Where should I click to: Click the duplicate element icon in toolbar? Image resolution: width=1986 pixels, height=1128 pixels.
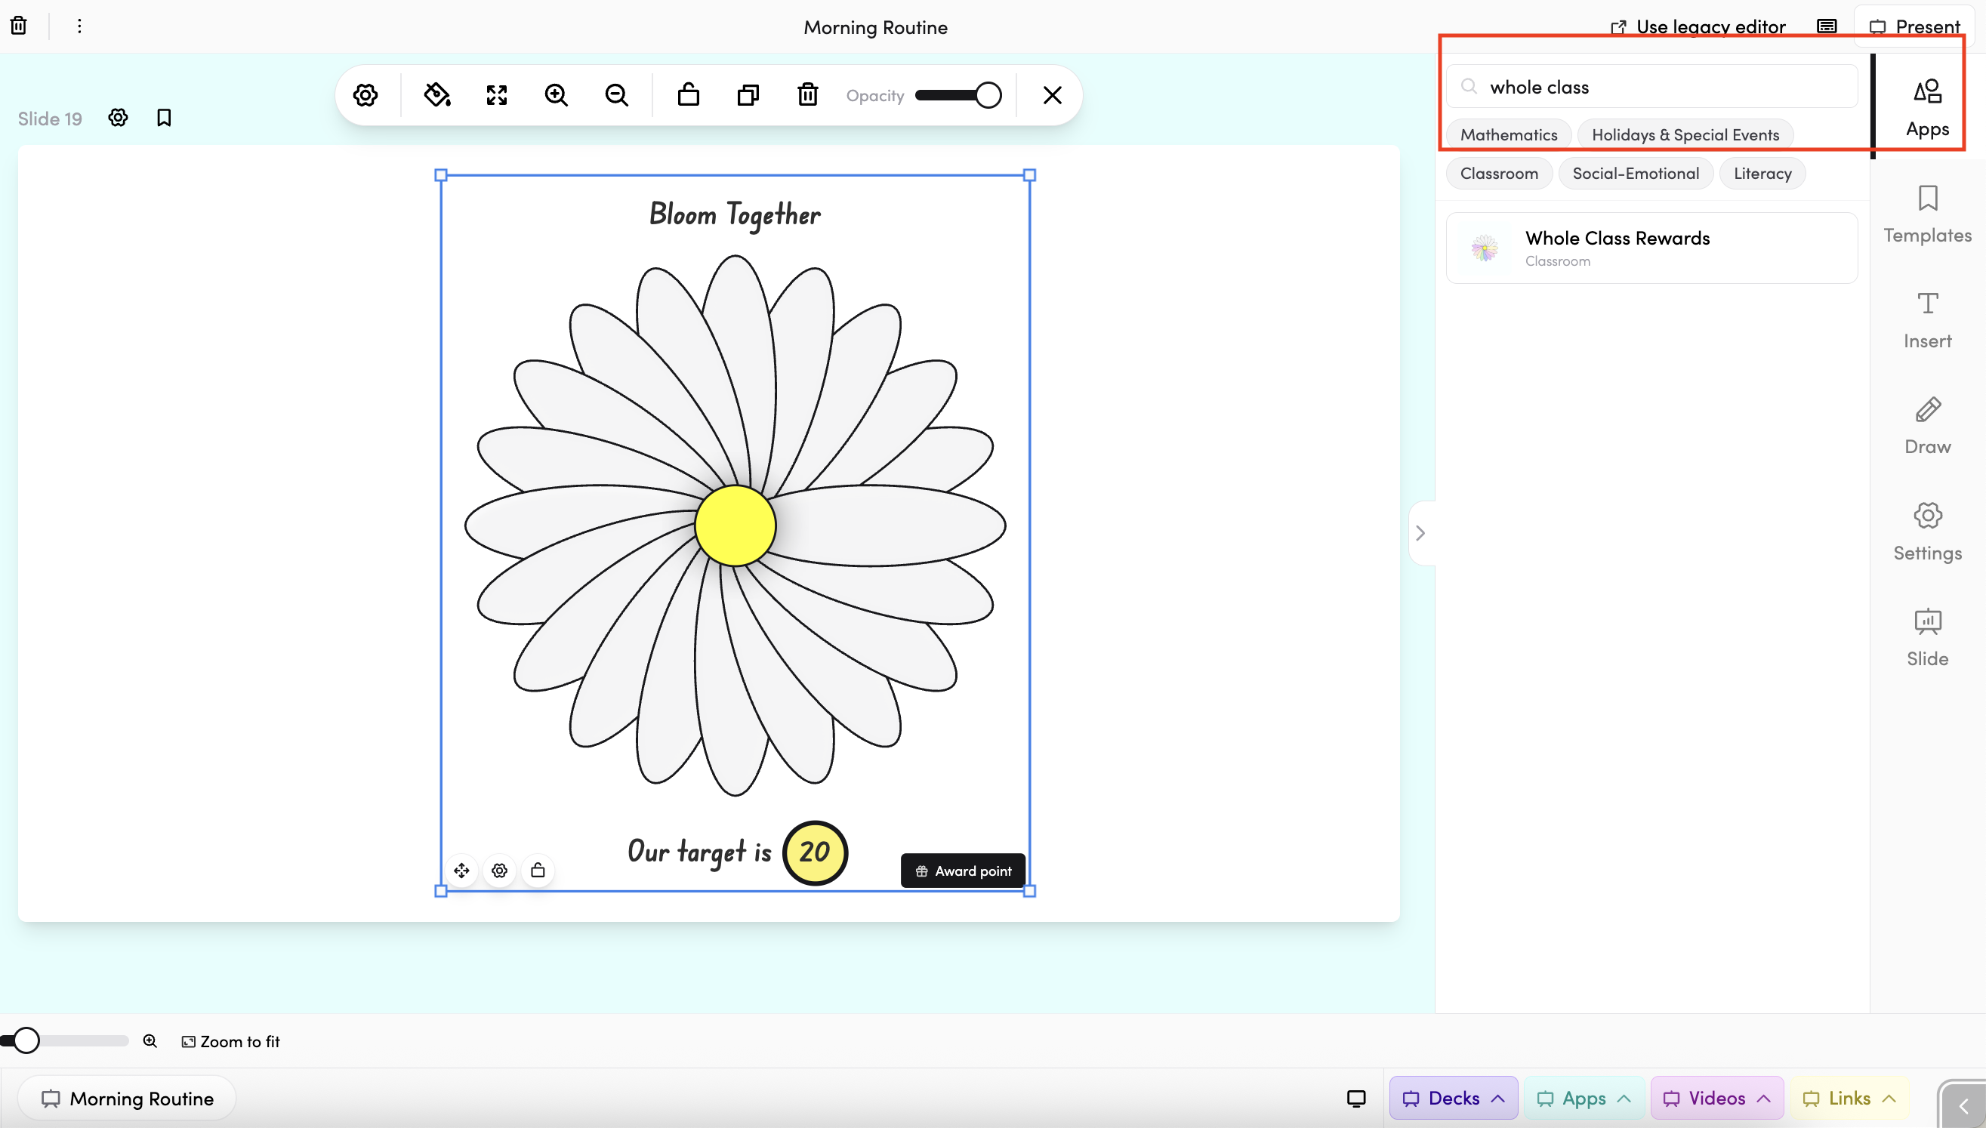[748, 95]
